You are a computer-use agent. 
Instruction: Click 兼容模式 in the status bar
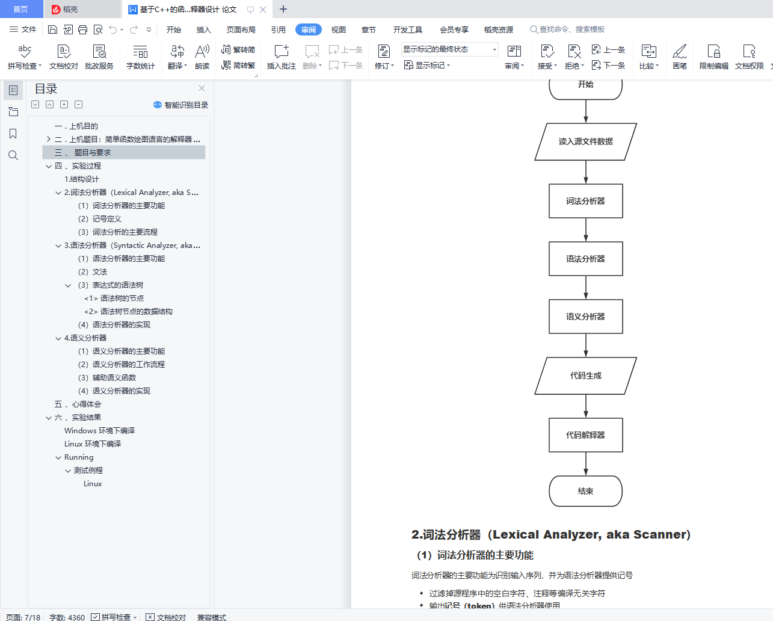tap(211, 617)
